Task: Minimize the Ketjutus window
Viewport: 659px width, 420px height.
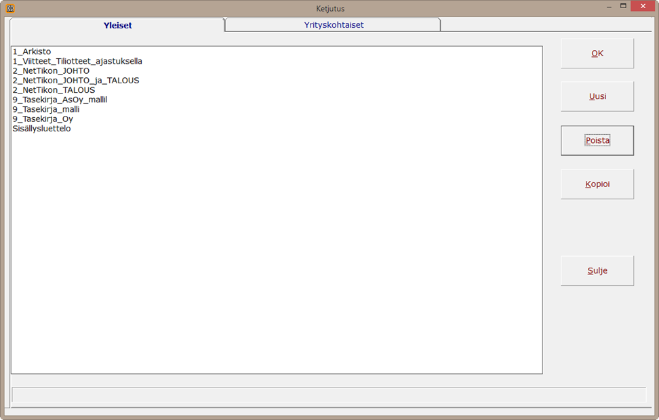Action: pyautogui.click(x=609, y=6)
